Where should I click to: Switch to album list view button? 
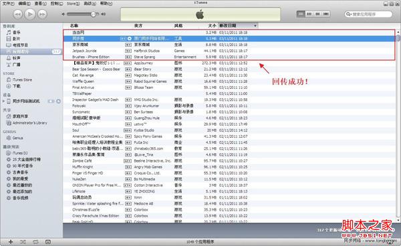click(x=309, y=14)
